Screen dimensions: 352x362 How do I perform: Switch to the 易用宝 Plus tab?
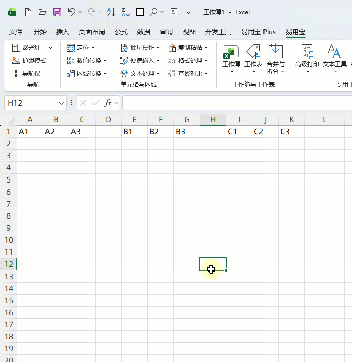pyautogui.click(x=258, y=32)
